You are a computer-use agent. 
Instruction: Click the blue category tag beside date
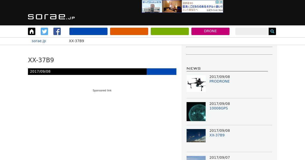pyautogui.click(x=161, y=72)
